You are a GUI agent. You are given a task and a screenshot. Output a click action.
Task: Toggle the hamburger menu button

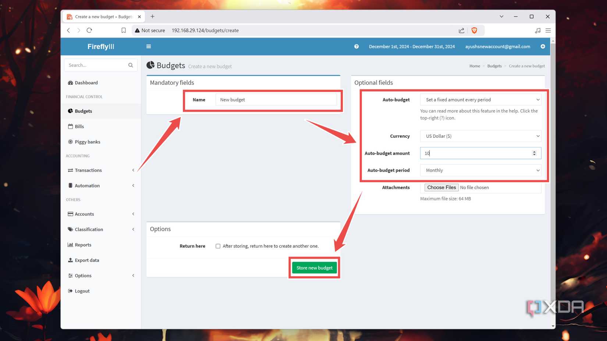point(148,46)
